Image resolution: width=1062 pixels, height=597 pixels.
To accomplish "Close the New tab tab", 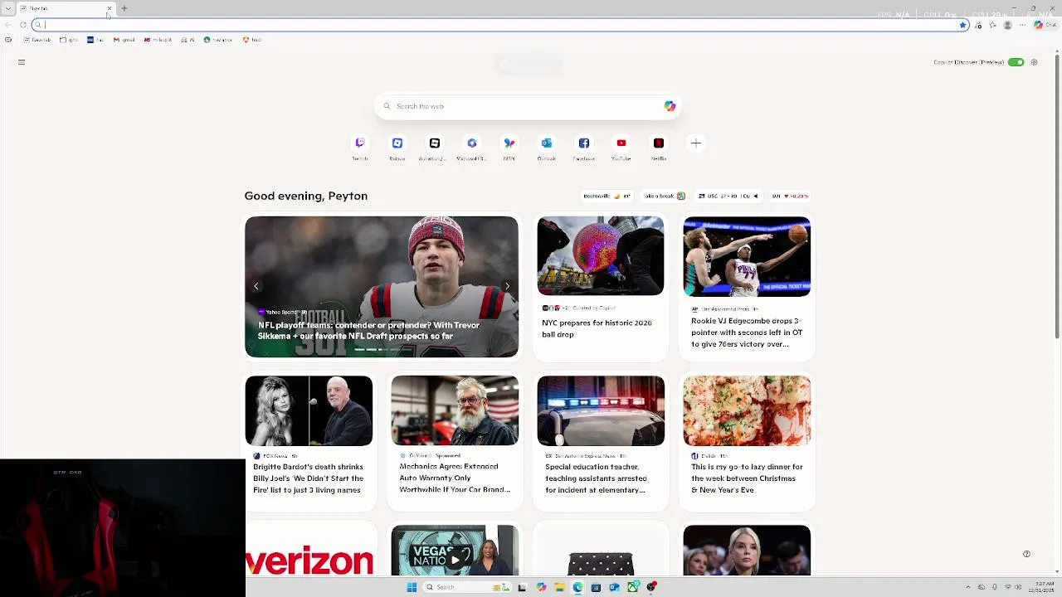I will tap(109, 8).
